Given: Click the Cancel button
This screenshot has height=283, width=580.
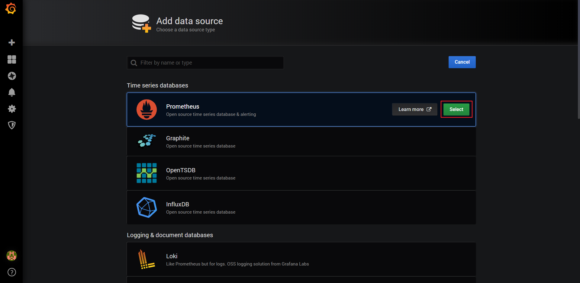Looking at the screenshot, I should coord(462,62).
